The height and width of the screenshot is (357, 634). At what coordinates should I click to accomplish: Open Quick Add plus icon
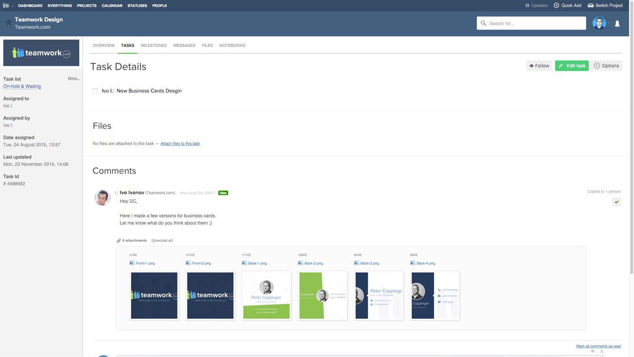click(556, 5)
